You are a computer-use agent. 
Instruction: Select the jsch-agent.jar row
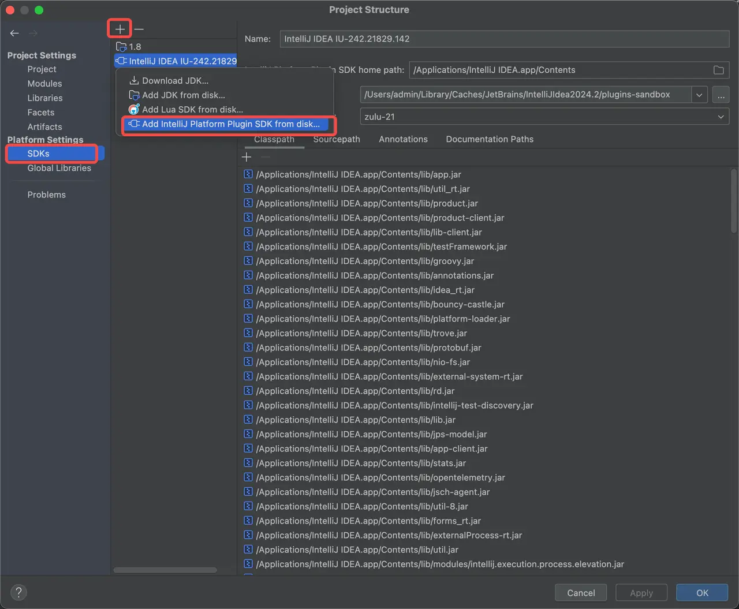[485, 492]
